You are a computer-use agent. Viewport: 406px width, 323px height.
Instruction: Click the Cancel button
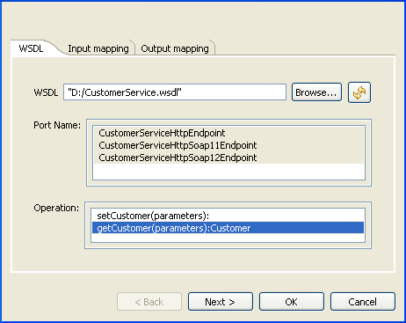pos(363,302)
